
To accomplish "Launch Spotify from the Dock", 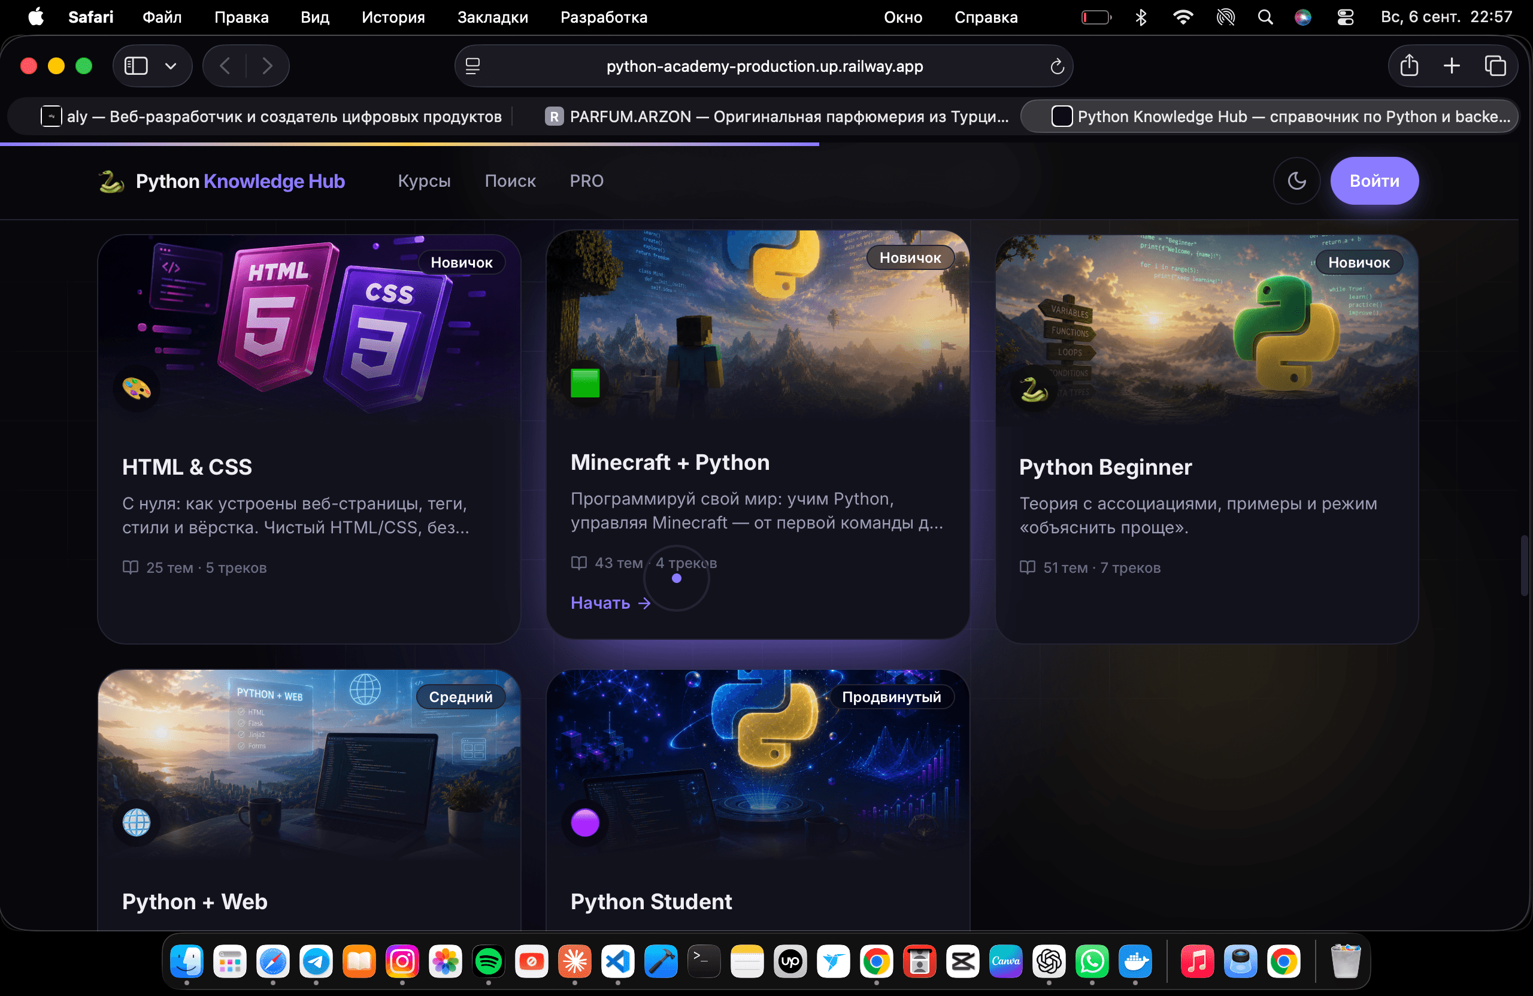I will (488, 961).
